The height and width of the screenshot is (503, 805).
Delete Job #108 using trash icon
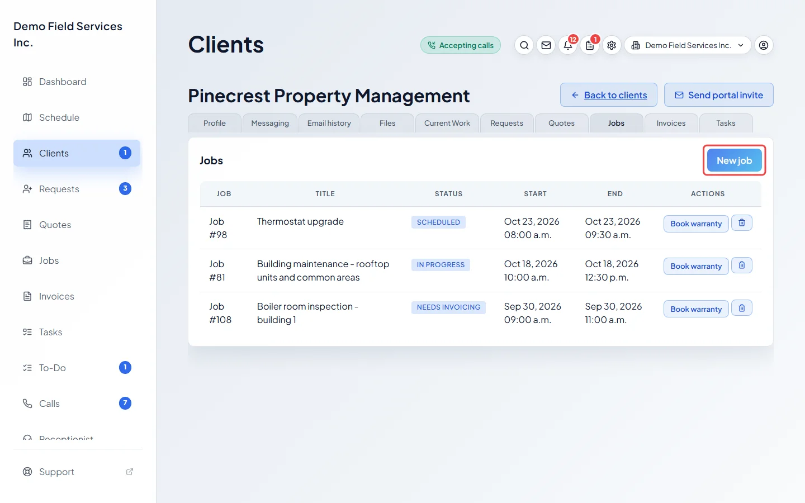742,308
